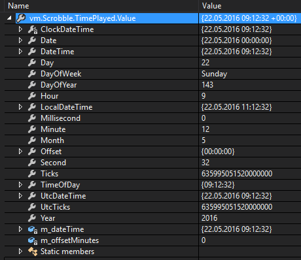Click the wrench icon beside UtcDateTime
Screen dimensions: 301x260
pos(32,196)
